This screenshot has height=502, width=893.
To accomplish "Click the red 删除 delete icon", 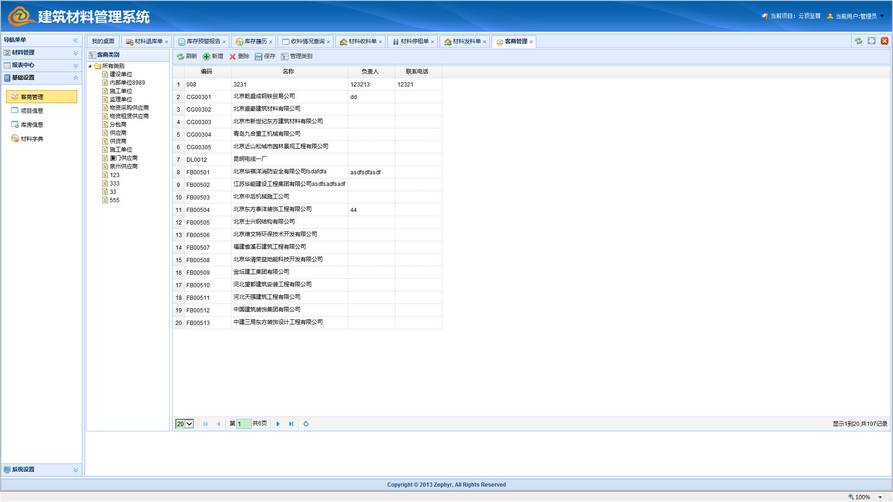I will [233, 56].
